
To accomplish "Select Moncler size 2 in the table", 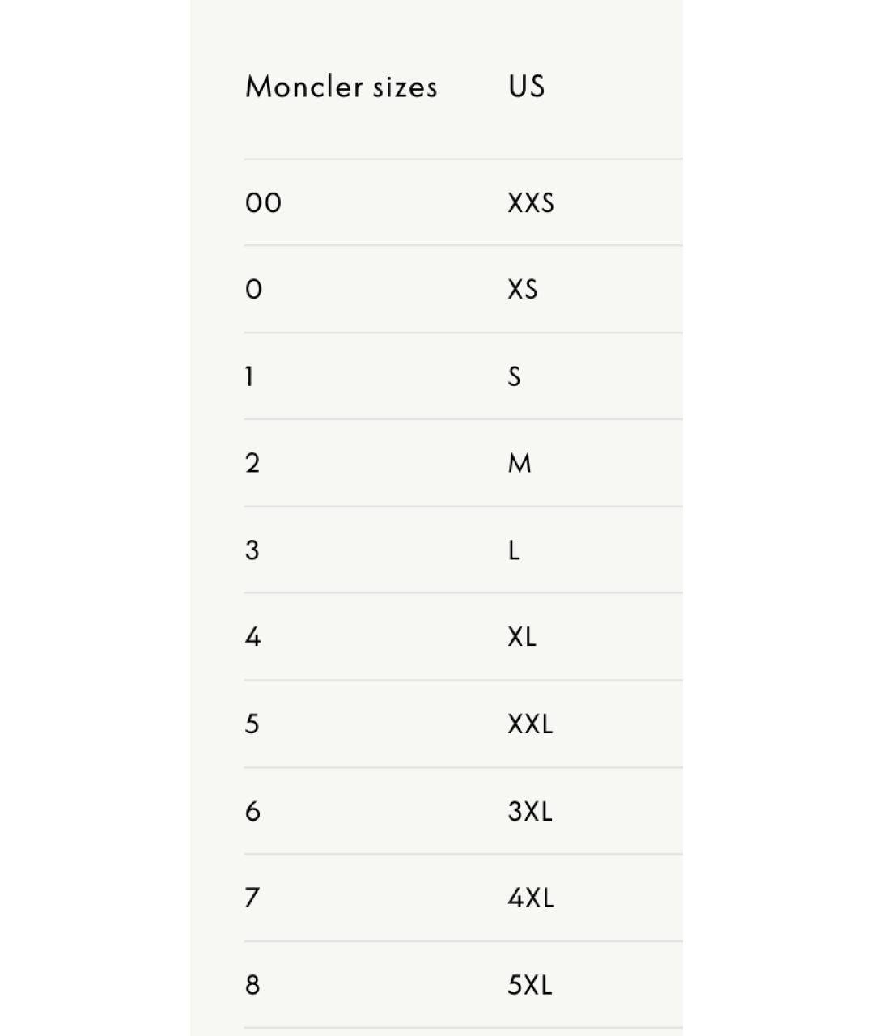I will point(252,463).
